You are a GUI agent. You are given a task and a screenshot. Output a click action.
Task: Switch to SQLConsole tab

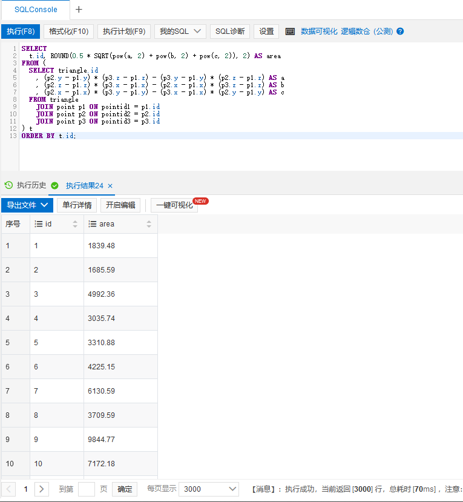(36, 10)
